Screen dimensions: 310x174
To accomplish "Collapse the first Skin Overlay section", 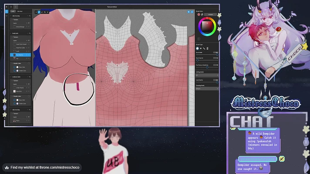I will tap(11, 16).
